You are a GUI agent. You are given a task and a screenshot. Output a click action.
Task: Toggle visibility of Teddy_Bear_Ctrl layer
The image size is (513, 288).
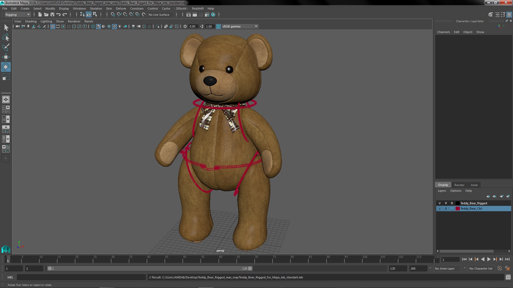click(440, 209)
